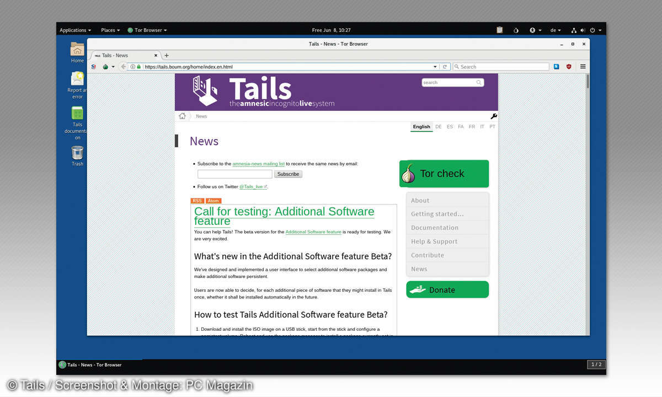662x397 pixels.
Task: Open the accessibility menu icon
Action: pos(535,30)
